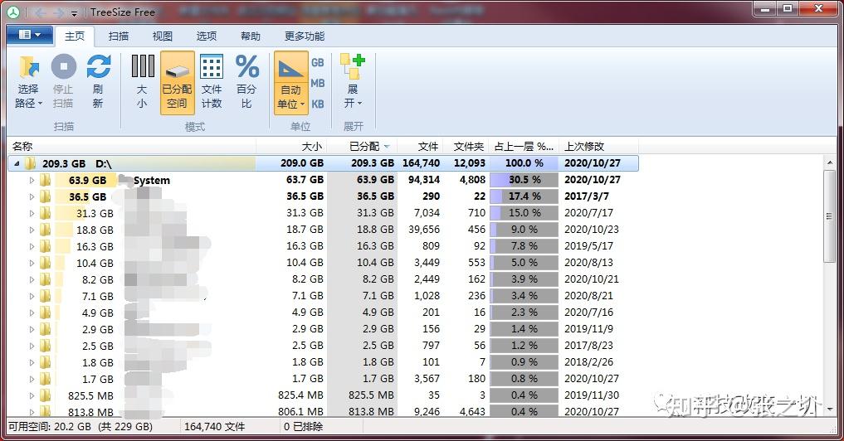Click the 17.4 % percentage bar

pos(524,196)
